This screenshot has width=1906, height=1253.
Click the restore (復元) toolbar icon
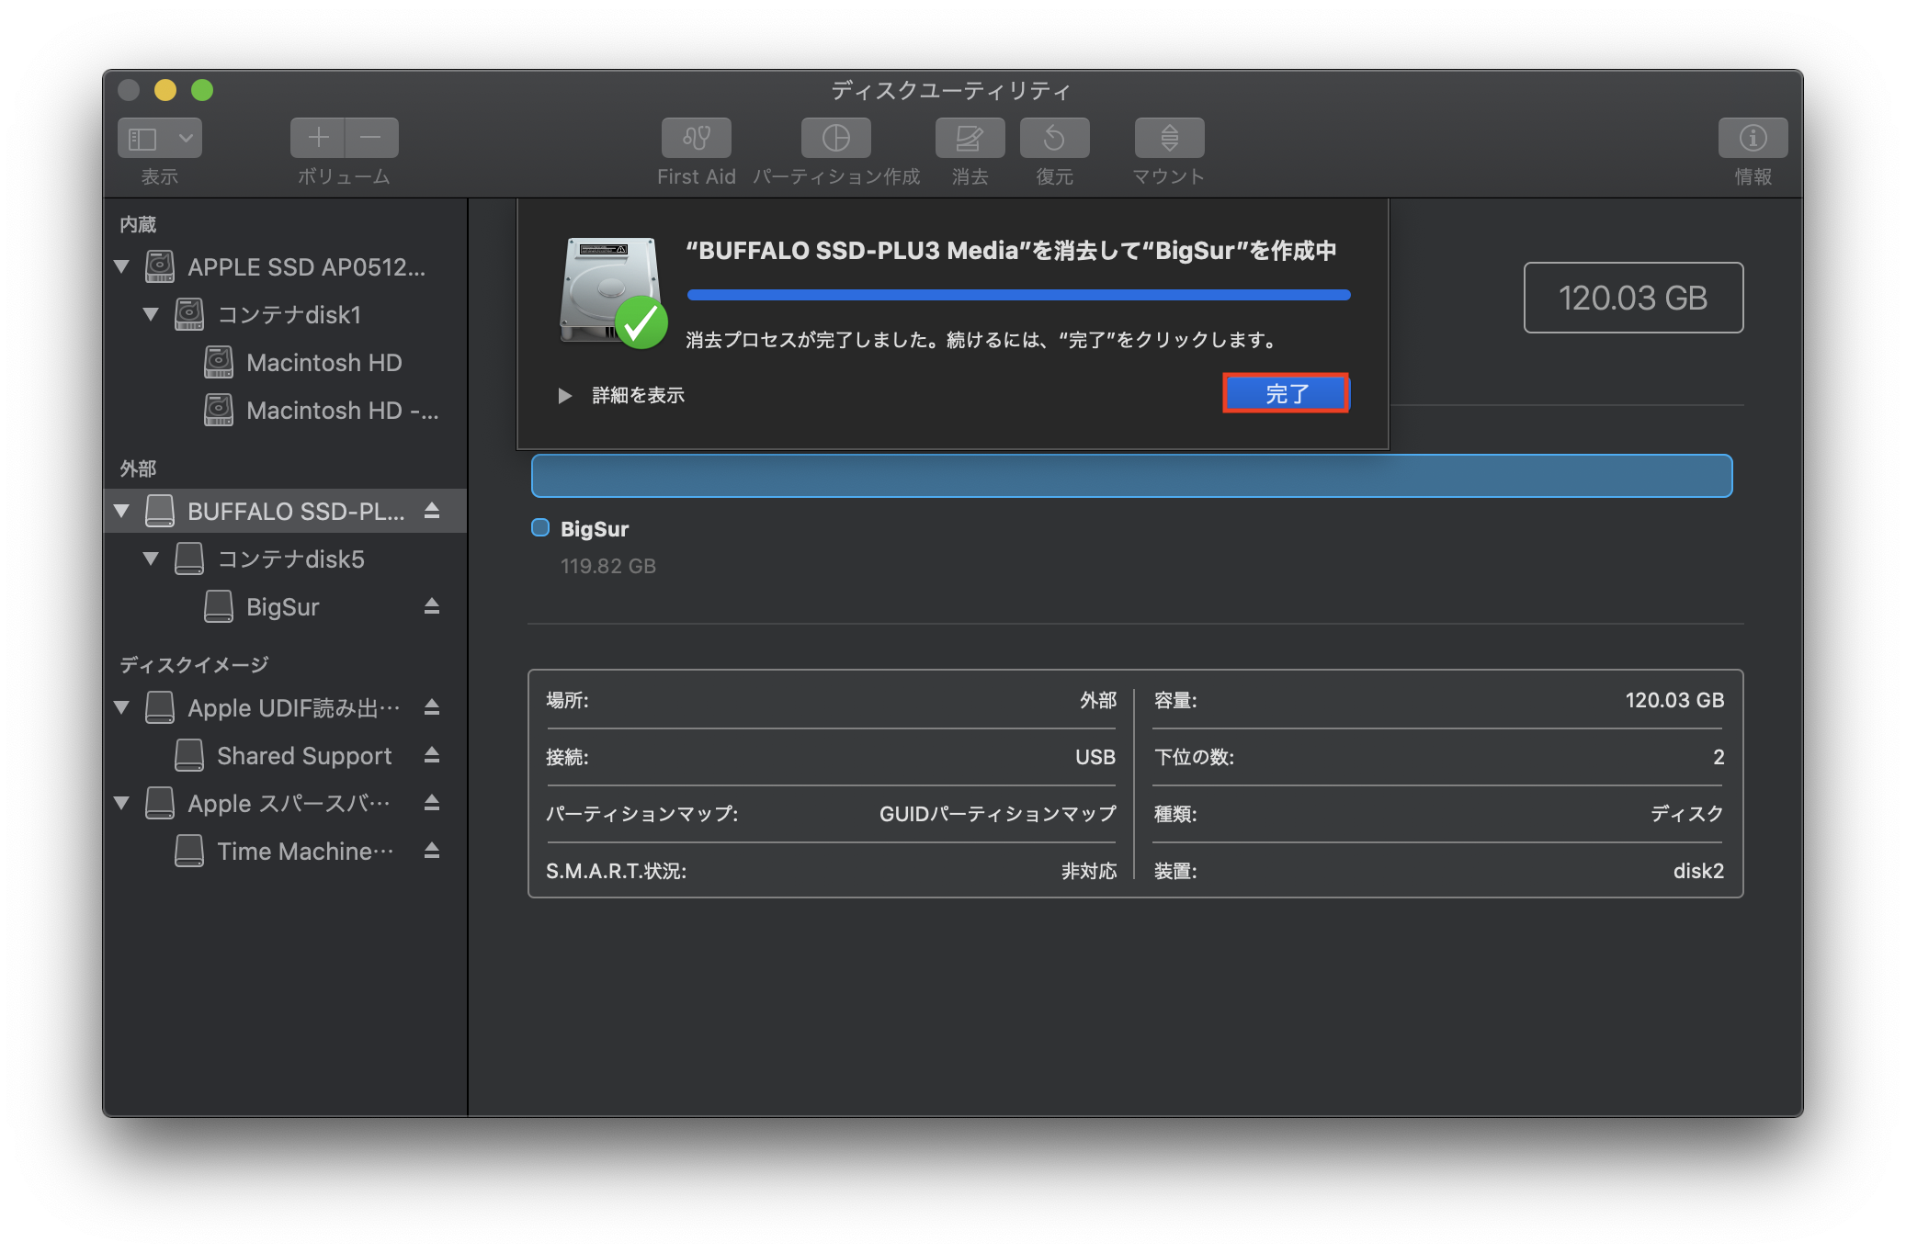pyautogui.click(x=1054, y=138)
